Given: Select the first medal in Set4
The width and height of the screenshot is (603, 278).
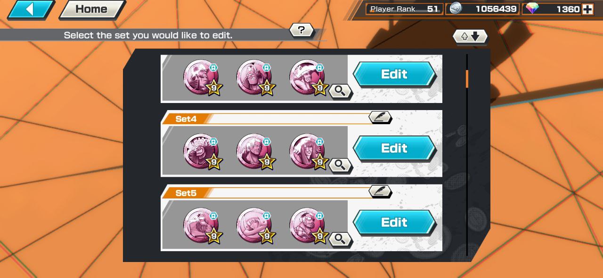Looking at the screenshot, I should tap(203, 151).
